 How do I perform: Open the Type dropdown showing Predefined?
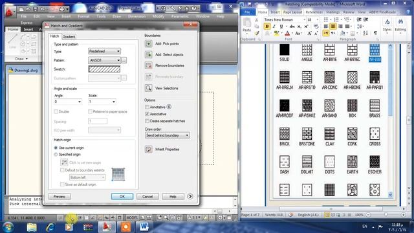point(104,51)
